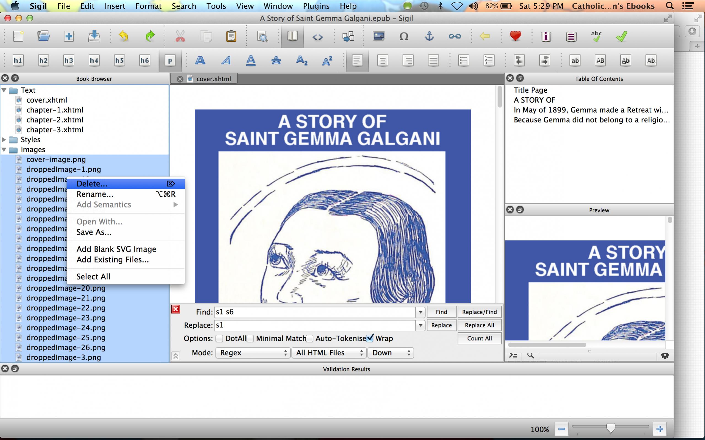This screenshot has width=705, height=440.
Task: Enable Auto-Tokenise checkbox
Action: (x=310, y=338)
